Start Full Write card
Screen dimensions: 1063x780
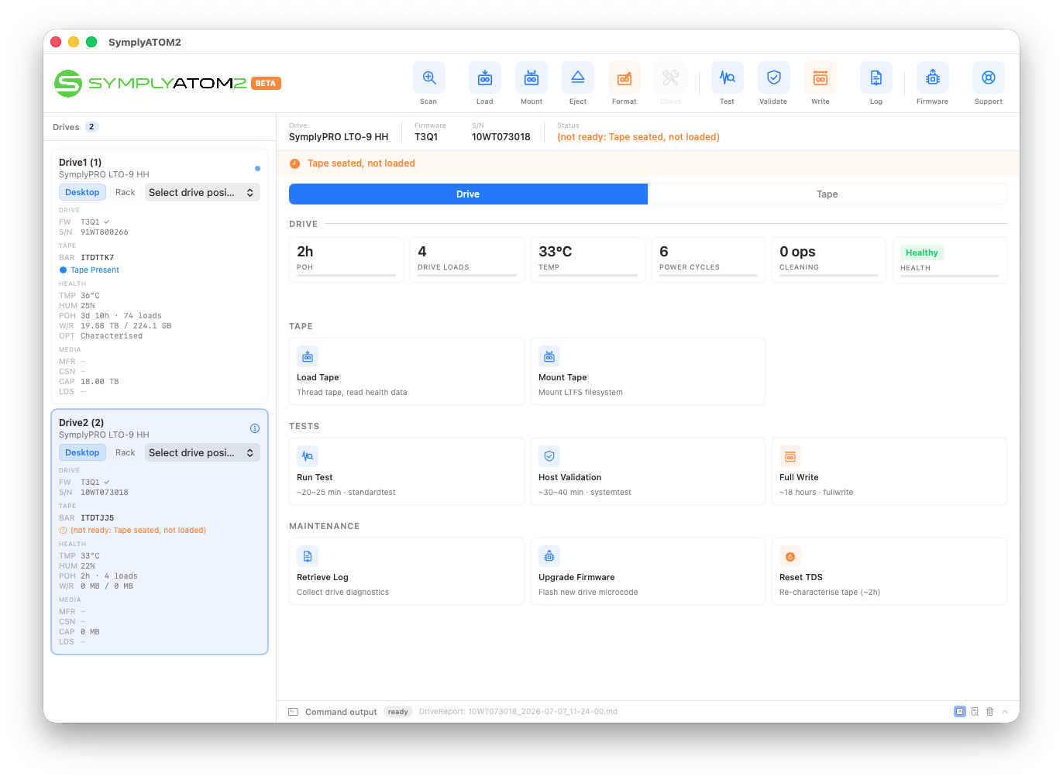(x=889, y=471)
